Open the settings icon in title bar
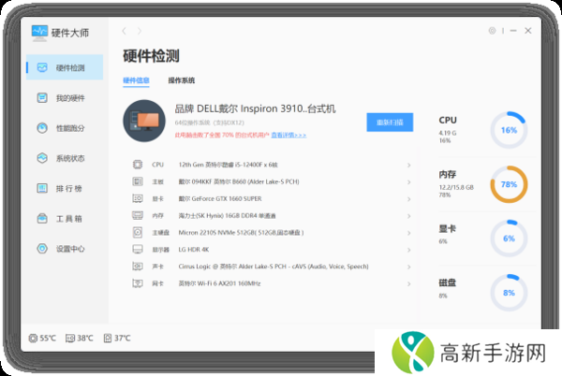Viewport: 562px width, 376px height. point(492,31)
